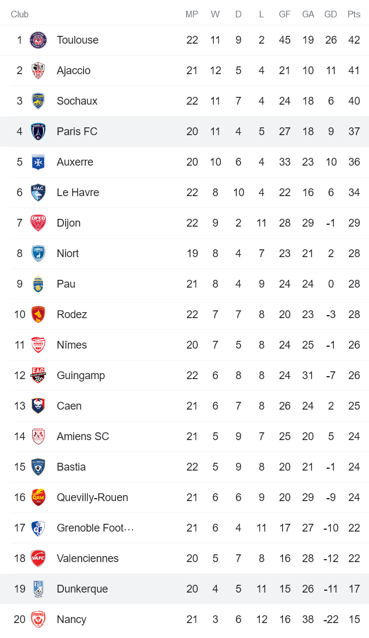Select the Le Havre crest icon
The height and width of the screenshot is (638, 369).
tap(38, 192)
